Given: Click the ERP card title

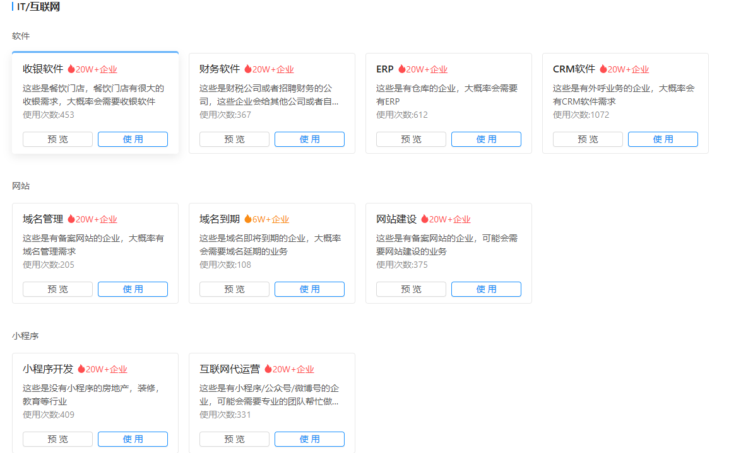Looking at the screenshot, I should tap(384, 69).
